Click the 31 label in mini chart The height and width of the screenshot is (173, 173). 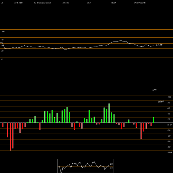111,168
